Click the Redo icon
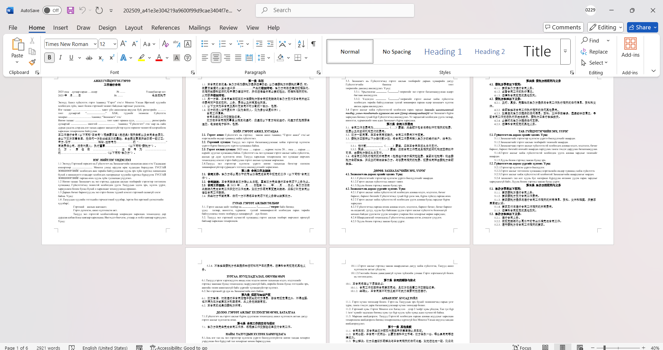The width and height of the screenshot is (663, 350). click(x=99, y=10)
